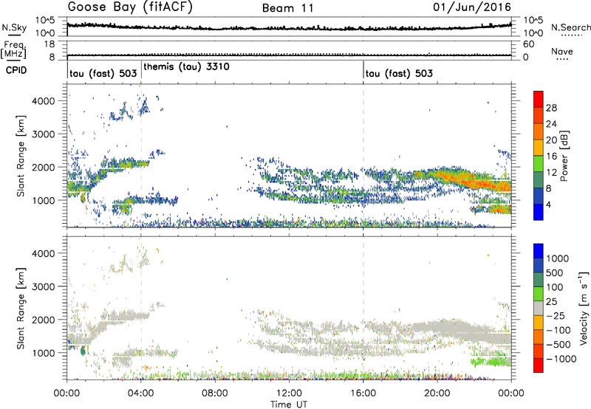Click the '08:00' time axis tick label
Viewport: 591px width, 409px height.
click(x=215, y=393)
